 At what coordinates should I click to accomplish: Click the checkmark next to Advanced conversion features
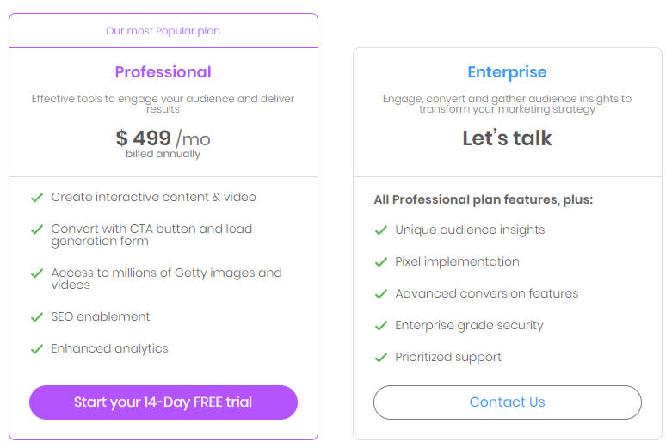[x=381, y=294]
